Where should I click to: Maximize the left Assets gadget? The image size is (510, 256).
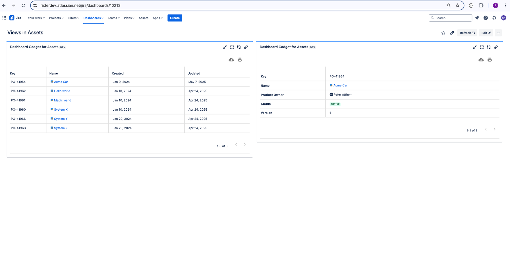[x=232, y=47]
